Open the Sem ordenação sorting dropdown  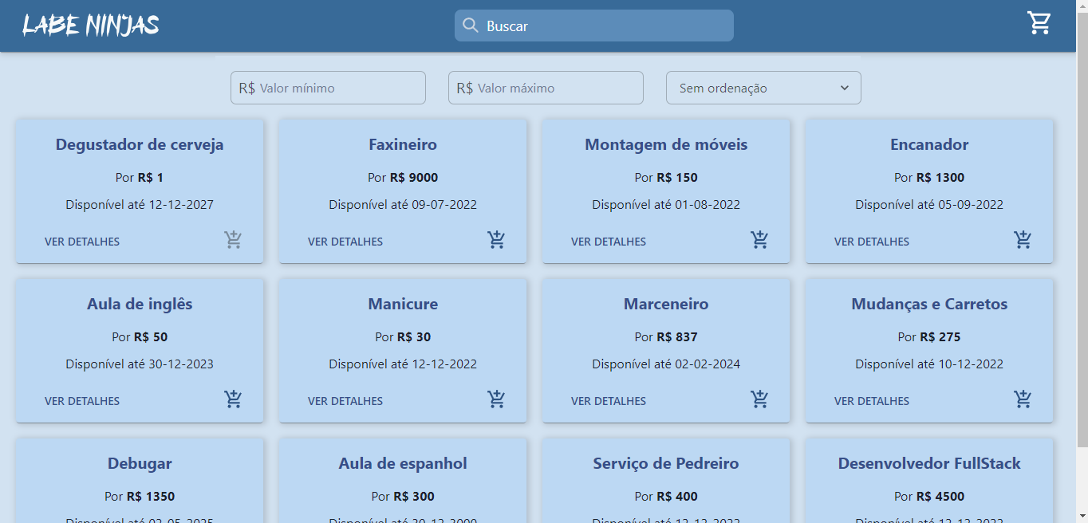coord(763,88)
